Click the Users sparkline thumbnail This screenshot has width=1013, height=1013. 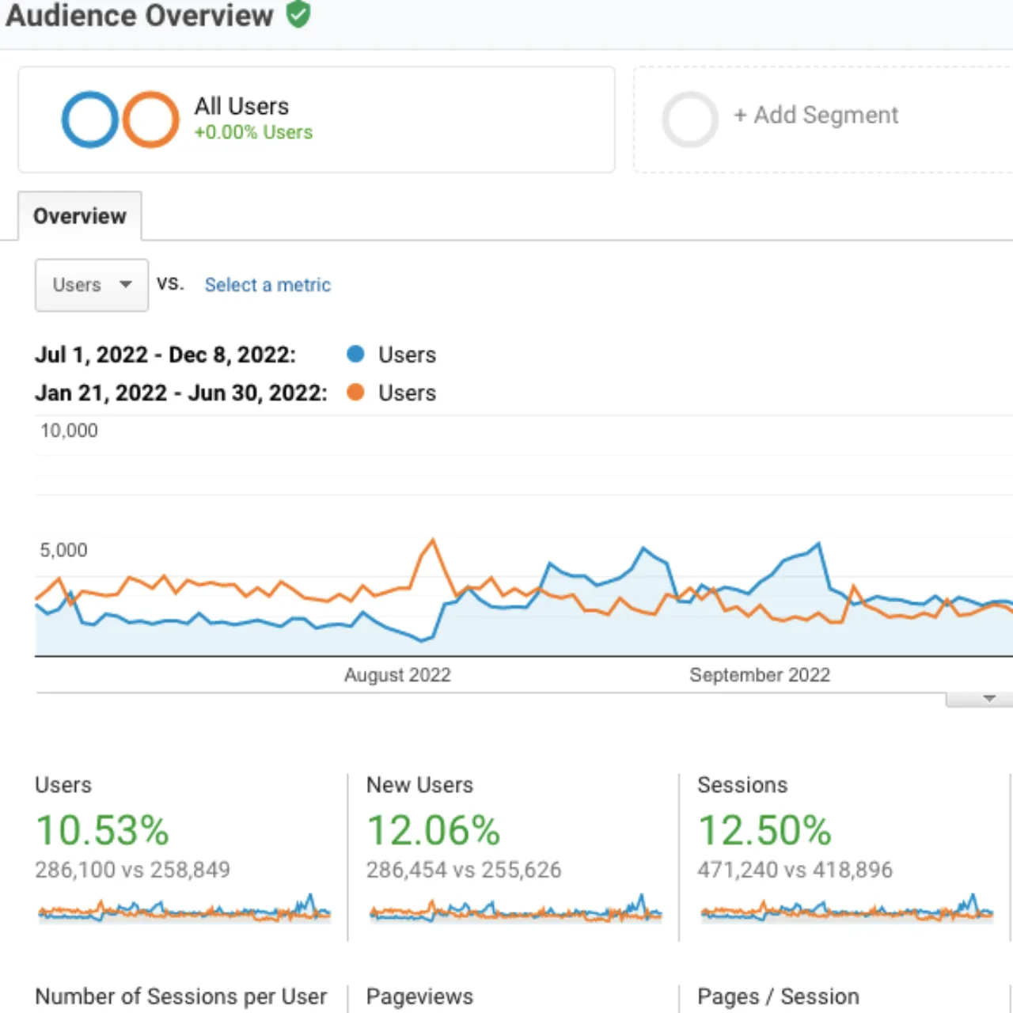(x=184, y=909)
